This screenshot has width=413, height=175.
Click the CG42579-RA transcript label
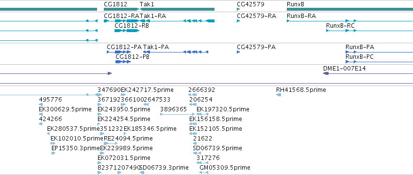[257, 16]
